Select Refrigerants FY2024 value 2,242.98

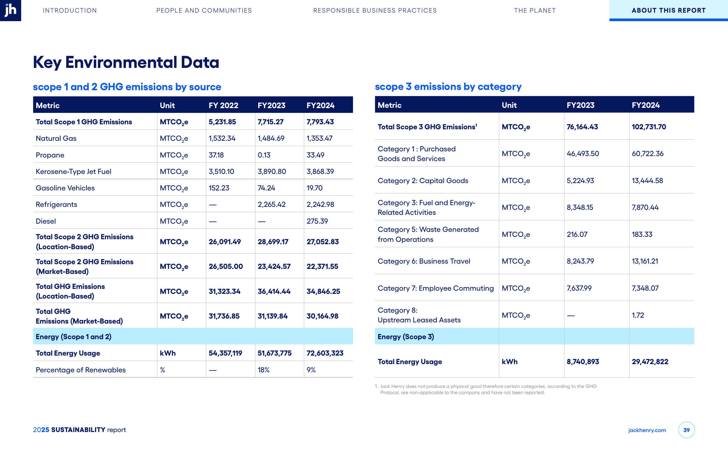point(320,204)
